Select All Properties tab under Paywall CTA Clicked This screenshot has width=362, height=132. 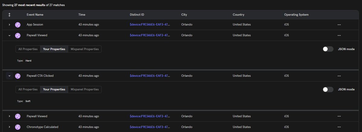pyautogui.click(x=28, y=90)
